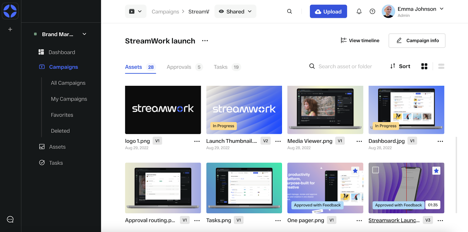Click the Campaign info button
The image size is (468, 232).
[417, 41]
